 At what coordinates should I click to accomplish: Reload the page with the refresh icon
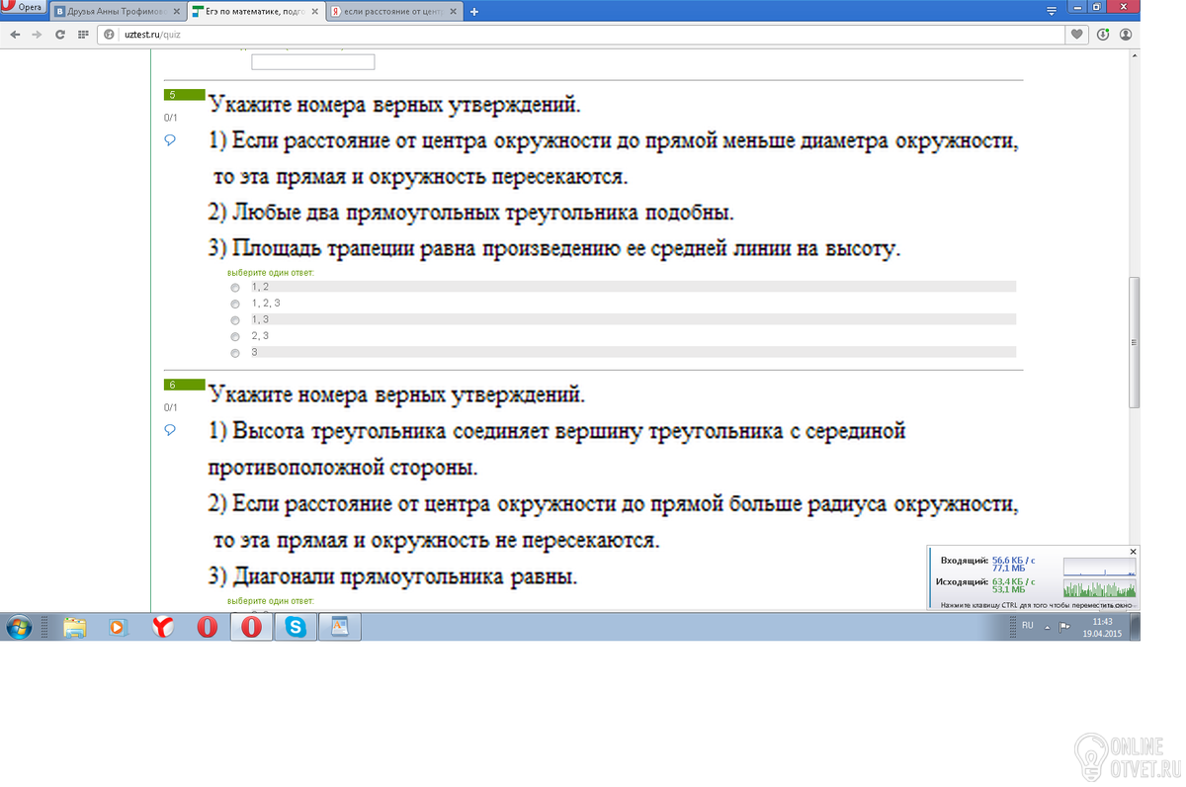pos(60,34)
